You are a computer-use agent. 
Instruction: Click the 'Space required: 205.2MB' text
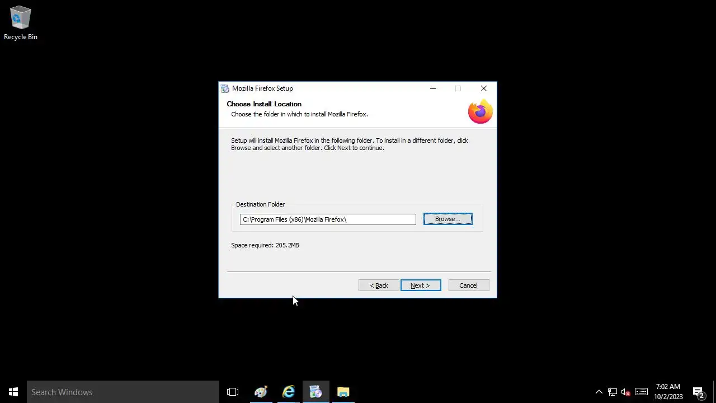tap(265, 245)
